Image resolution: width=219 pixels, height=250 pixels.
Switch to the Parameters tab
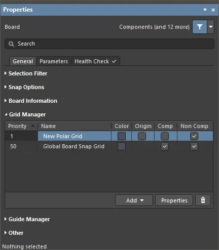coord(54,61)
